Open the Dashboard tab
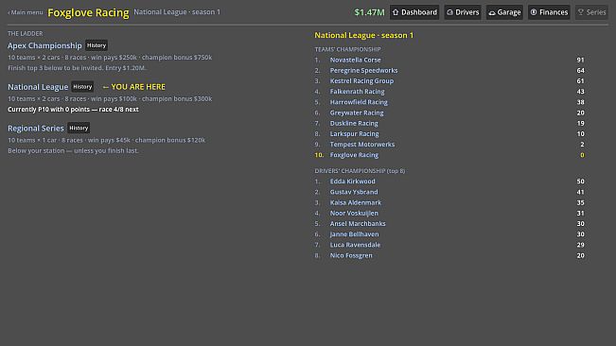Image resolution: width=616 pixels, height=346 pixels. point(414,12)
